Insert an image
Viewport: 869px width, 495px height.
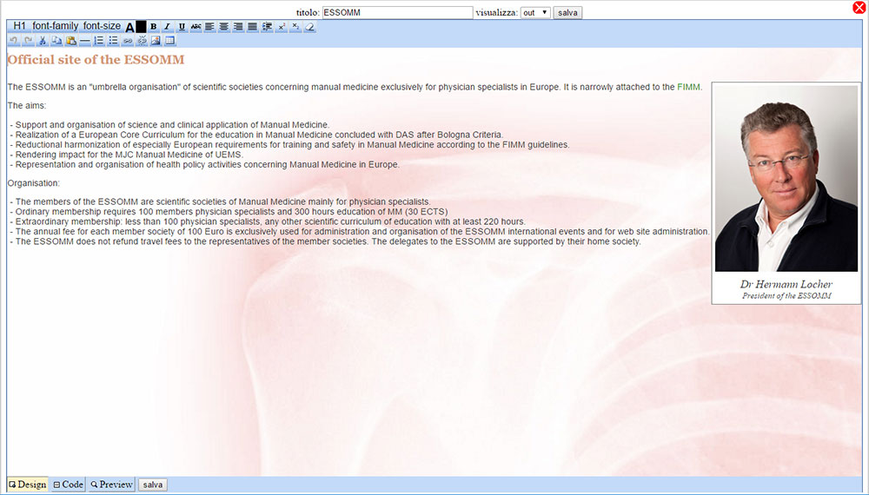pos(156,41)
